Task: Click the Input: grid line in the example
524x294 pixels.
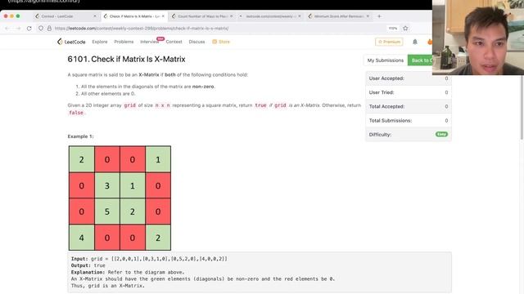Action: 149,259
